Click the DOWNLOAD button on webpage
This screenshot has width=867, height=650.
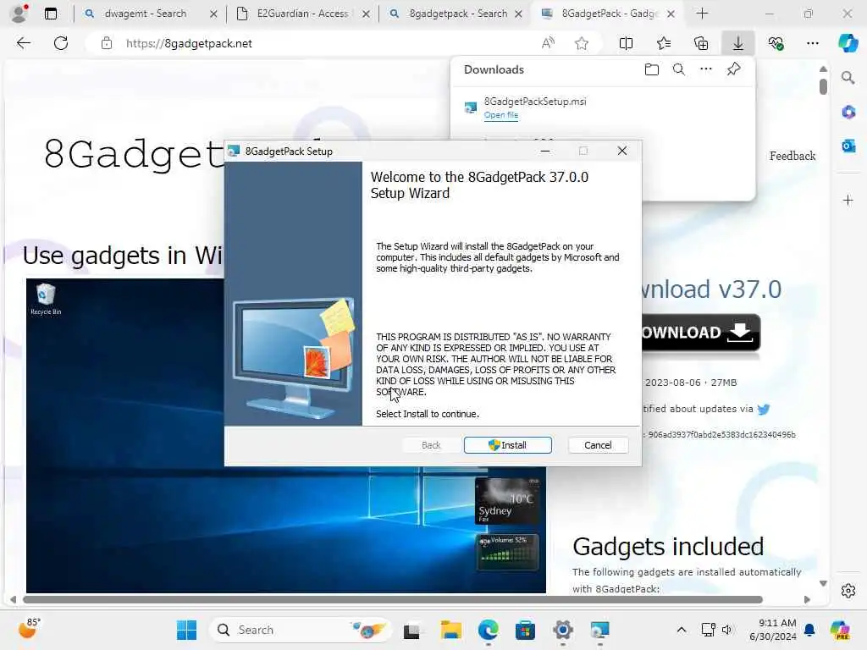700,333
